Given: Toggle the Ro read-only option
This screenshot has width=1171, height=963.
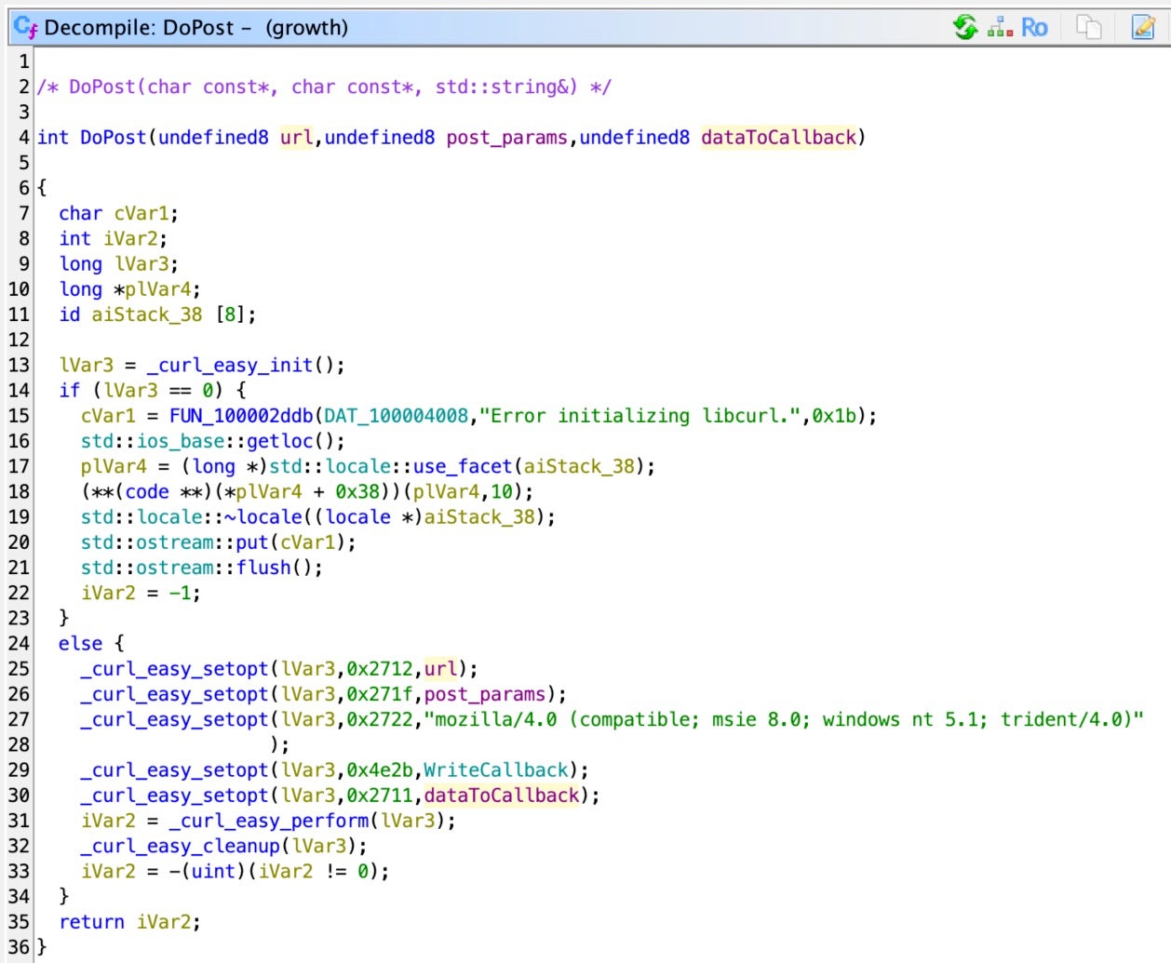Looking at the screenshot, I should pos(1034,27).
